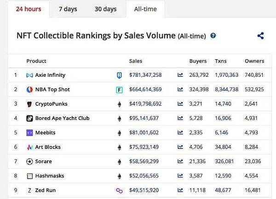
Task: Click the 34,804 transactions value
Action: click(223, 147)
